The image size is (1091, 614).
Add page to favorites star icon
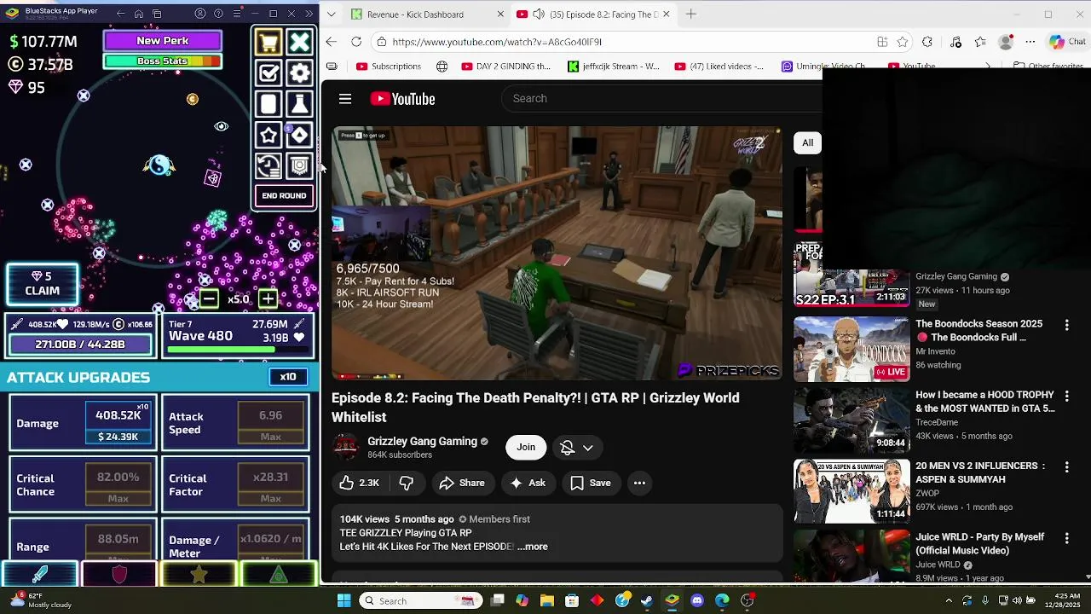pos(903,42)
